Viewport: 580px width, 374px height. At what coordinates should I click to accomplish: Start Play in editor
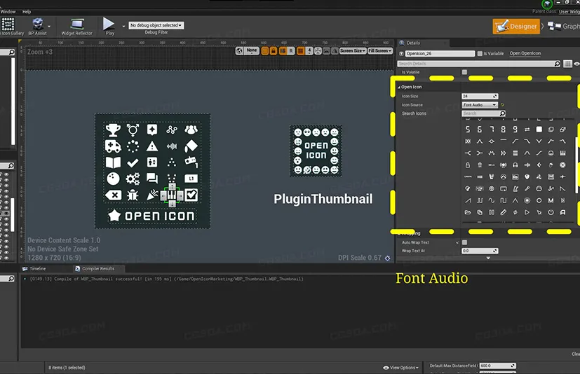pyautogui.click(x=109, y=26)
